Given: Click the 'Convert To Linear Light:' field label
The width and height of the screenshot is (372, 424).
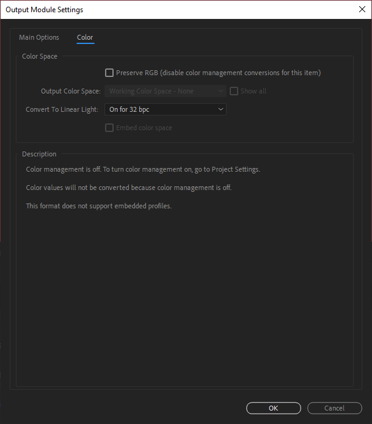Looking at the screenshot, I should [62, 109].
